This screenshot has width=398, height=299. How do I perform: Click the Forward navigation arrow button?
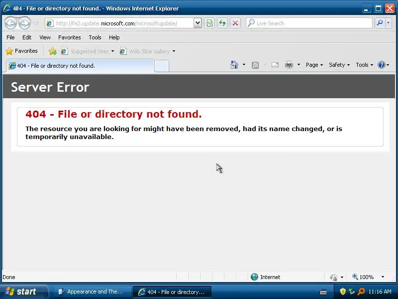click(24, 23)
